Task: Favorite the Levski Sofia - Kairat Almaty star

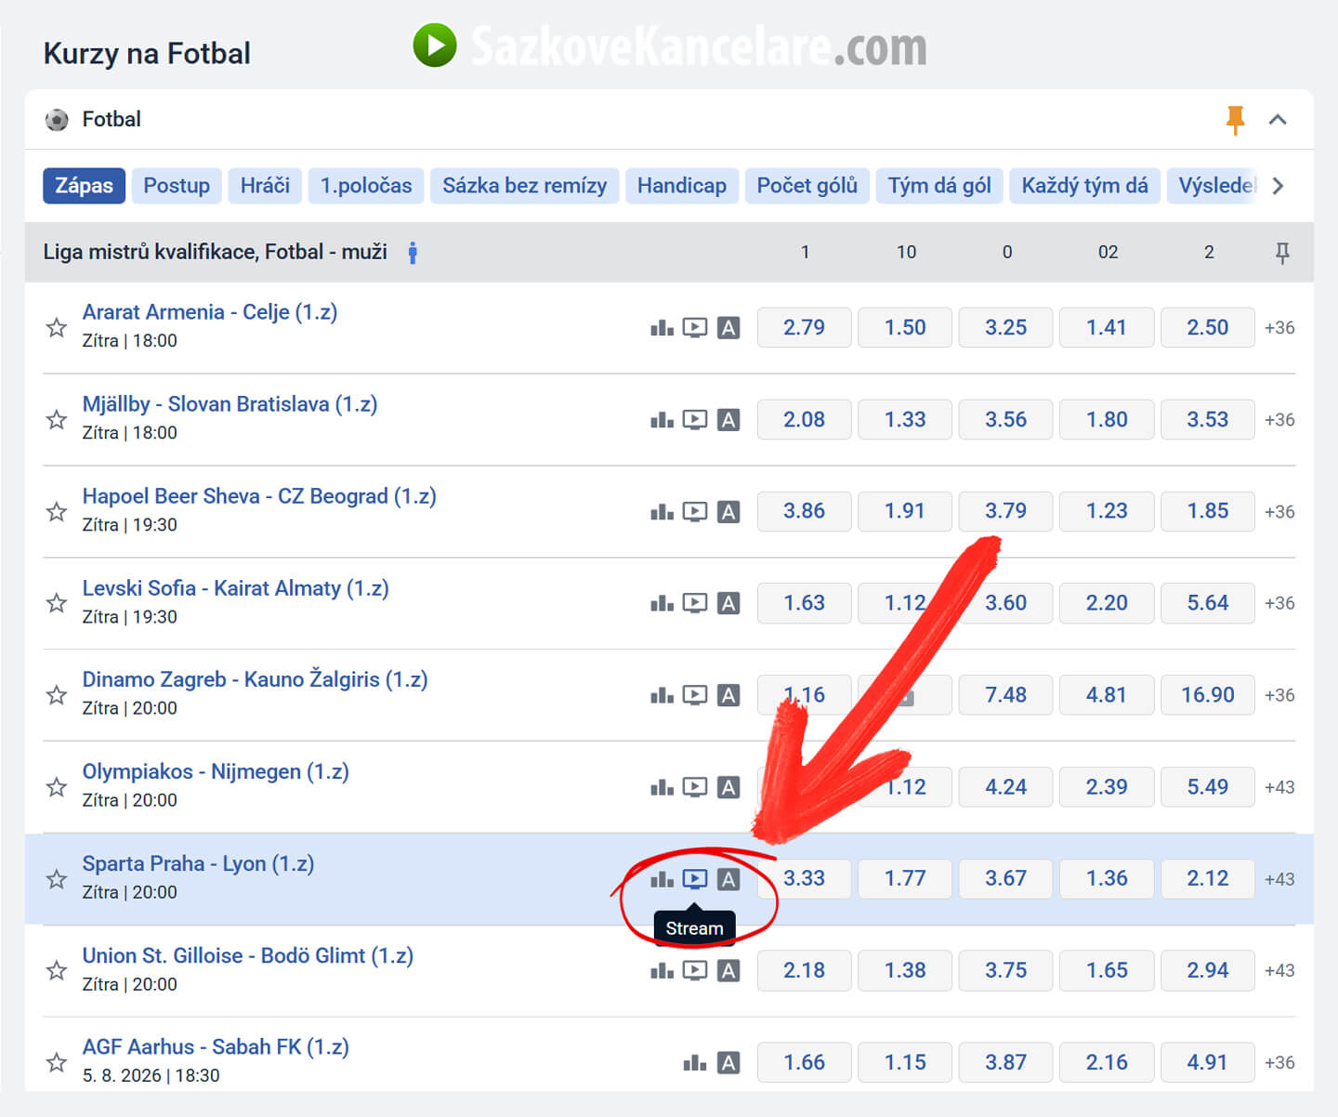Action: click(57, 603)
